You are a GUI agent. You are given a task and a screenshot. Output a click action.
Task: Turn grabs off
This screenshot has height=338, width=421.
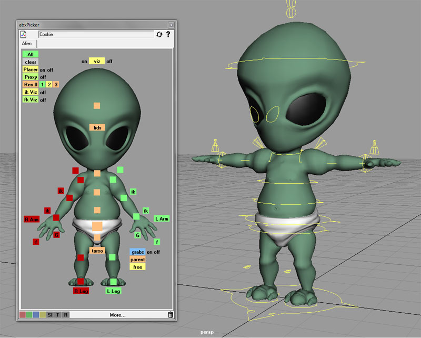pos(156,252)
